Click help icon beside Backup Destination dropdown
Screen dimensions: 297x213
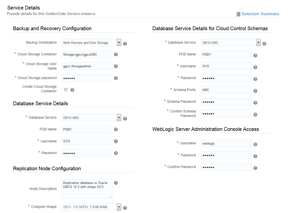click(125, 44)
